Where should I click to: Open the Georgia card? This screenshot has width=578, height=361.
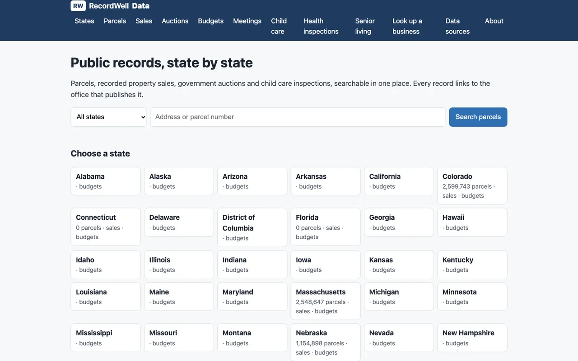[x=399, y=222]
